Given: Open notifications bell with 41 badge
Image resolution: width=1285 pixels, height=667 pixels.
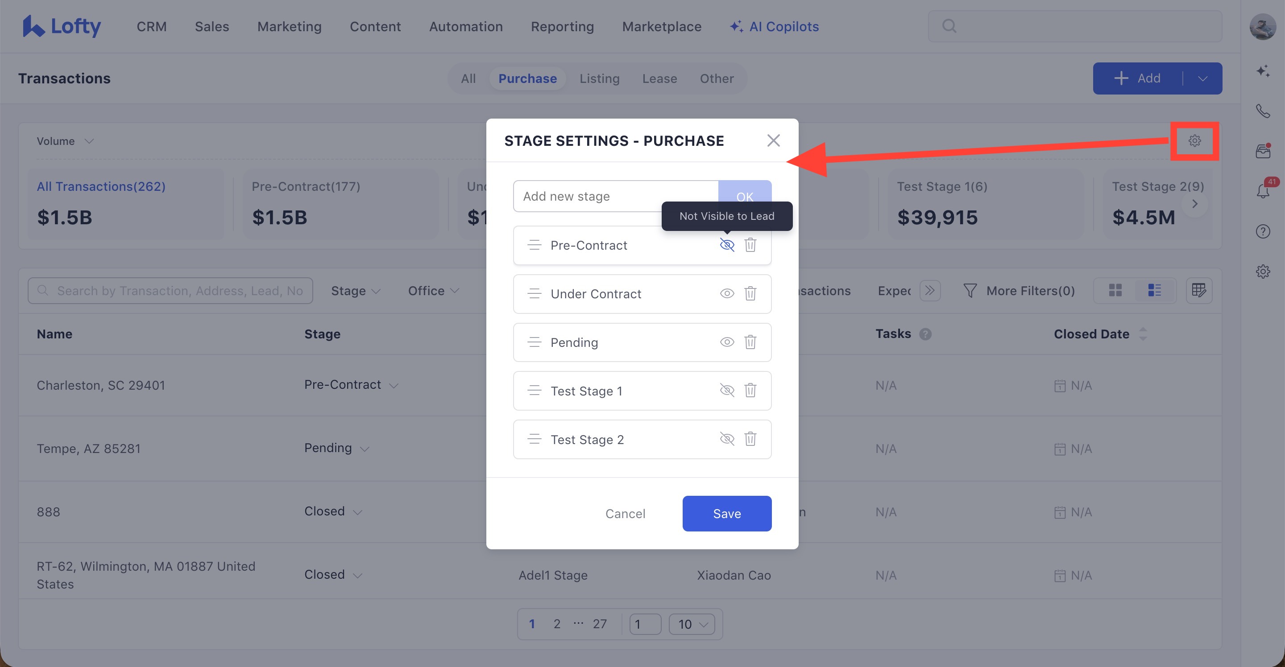Looking at the screenshot, I should coord(1263,191).
